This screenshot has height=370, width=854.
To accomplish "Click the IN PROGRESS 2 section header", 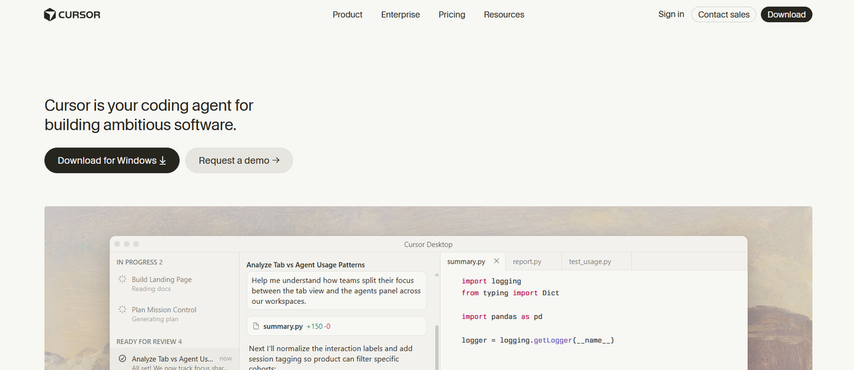I will pos(139,262).
